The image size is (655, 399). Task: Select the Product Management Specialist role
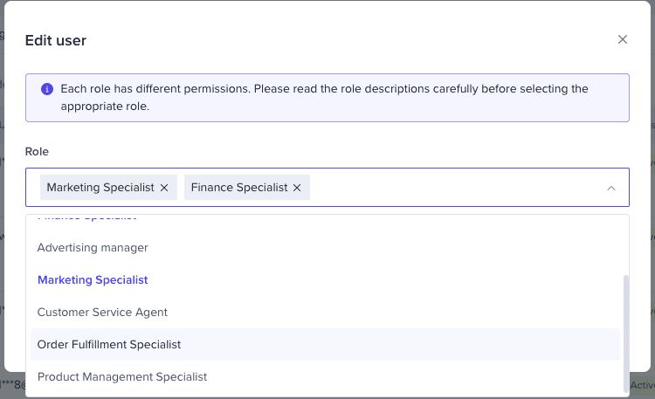tap(122, 377)
